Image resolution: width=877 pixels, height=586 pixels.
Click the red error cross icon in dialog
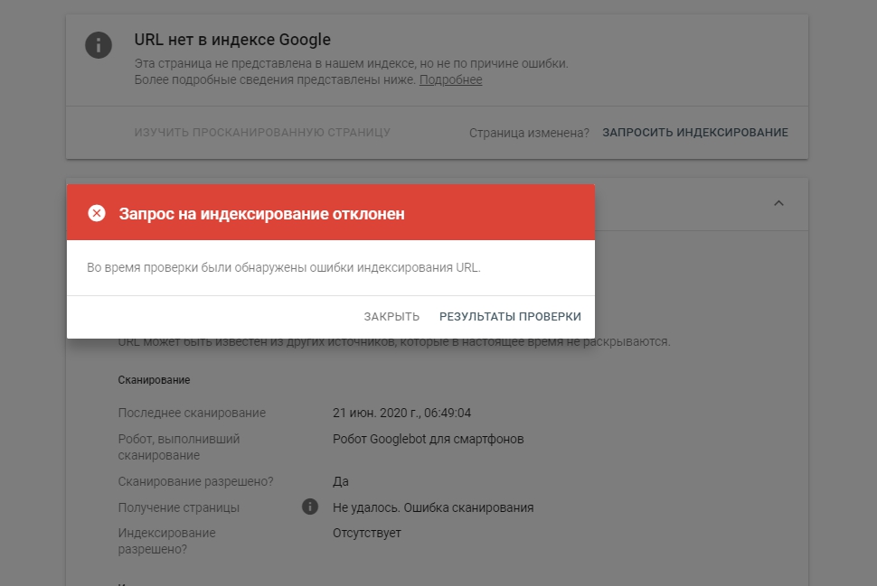click(x=97, y=213)
